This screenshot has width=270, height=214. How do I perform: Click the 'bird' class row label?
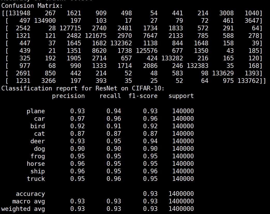[38, 126]
